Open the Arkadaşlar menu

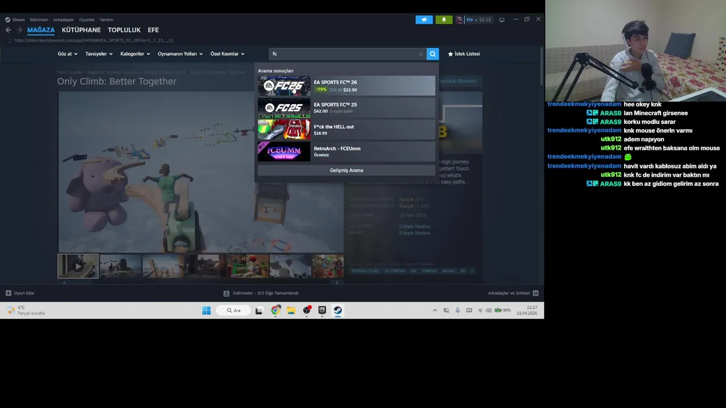click(x=64, y=20)
